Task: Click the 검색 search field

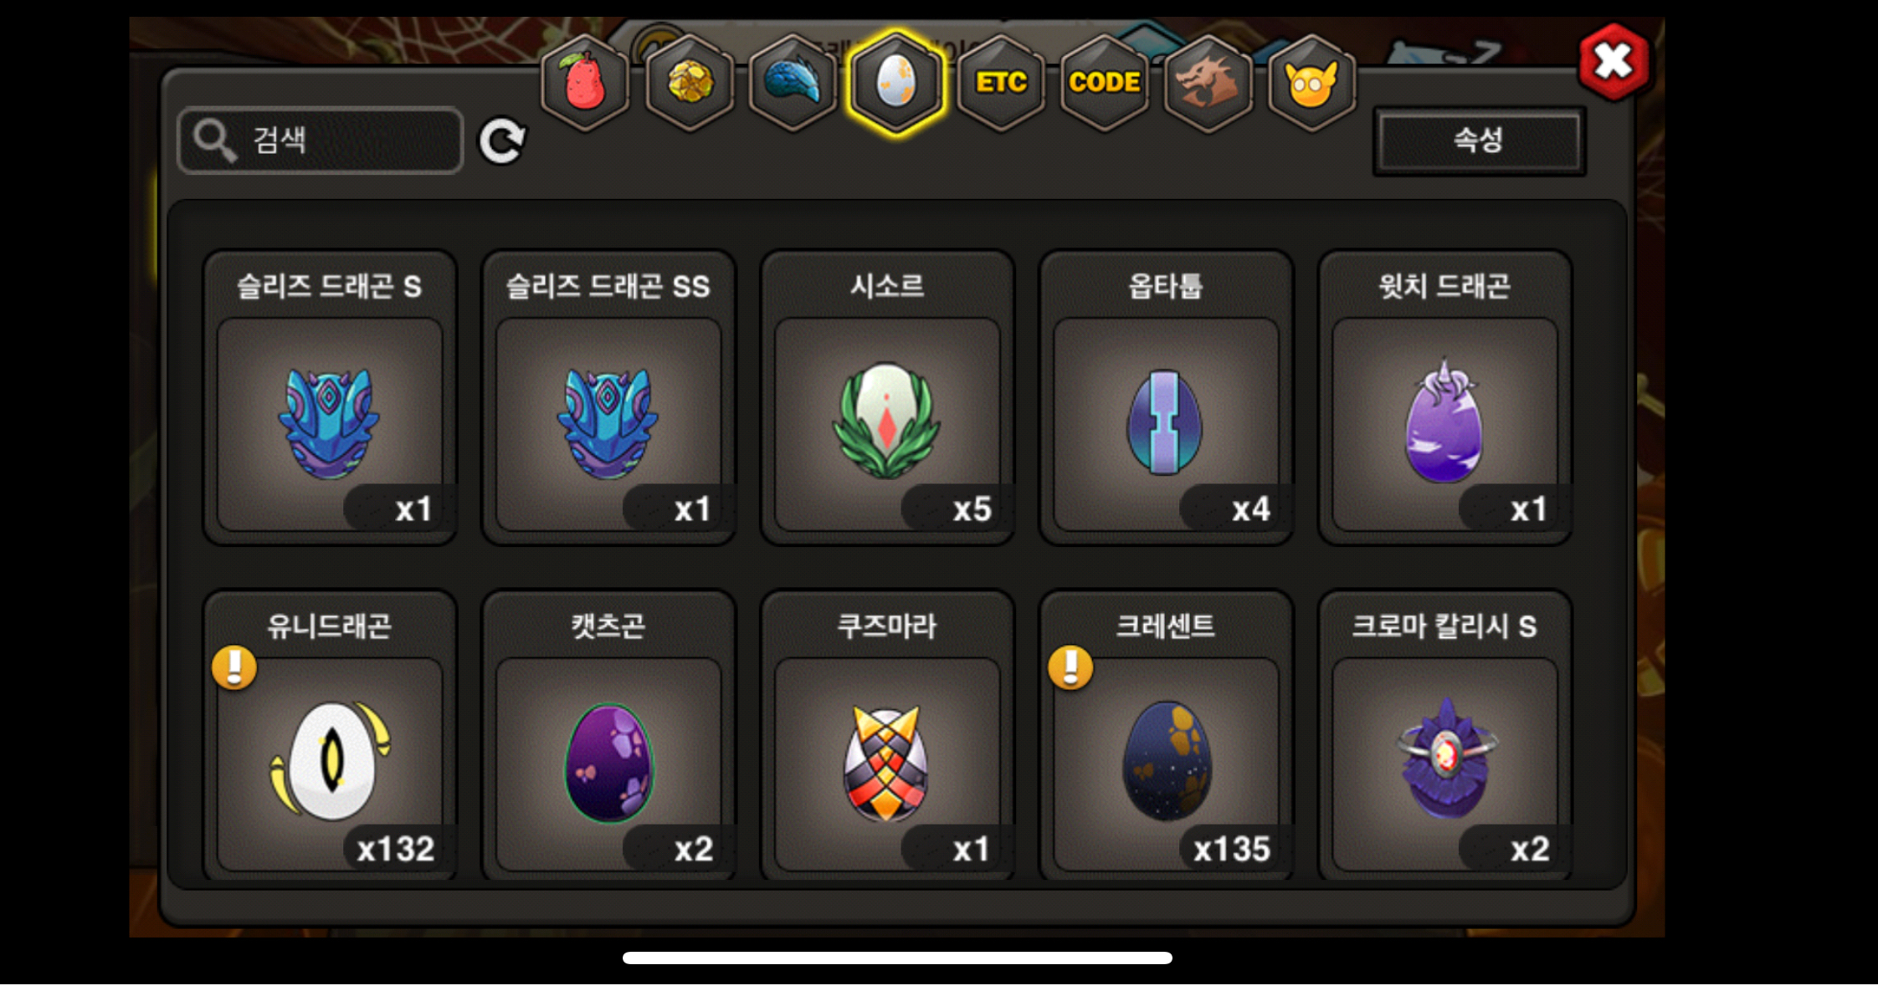Action: pyautogui.click(x=321, y=140)
